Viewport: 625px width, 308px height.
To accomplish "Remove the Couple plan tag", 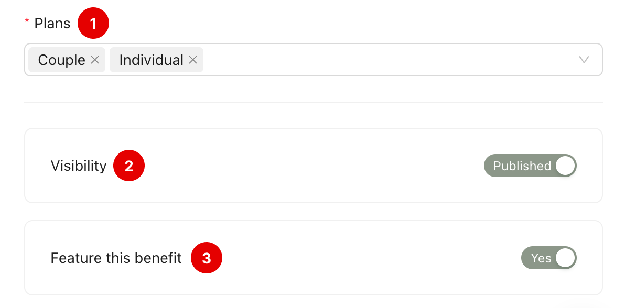I will (x=95, y=60).
